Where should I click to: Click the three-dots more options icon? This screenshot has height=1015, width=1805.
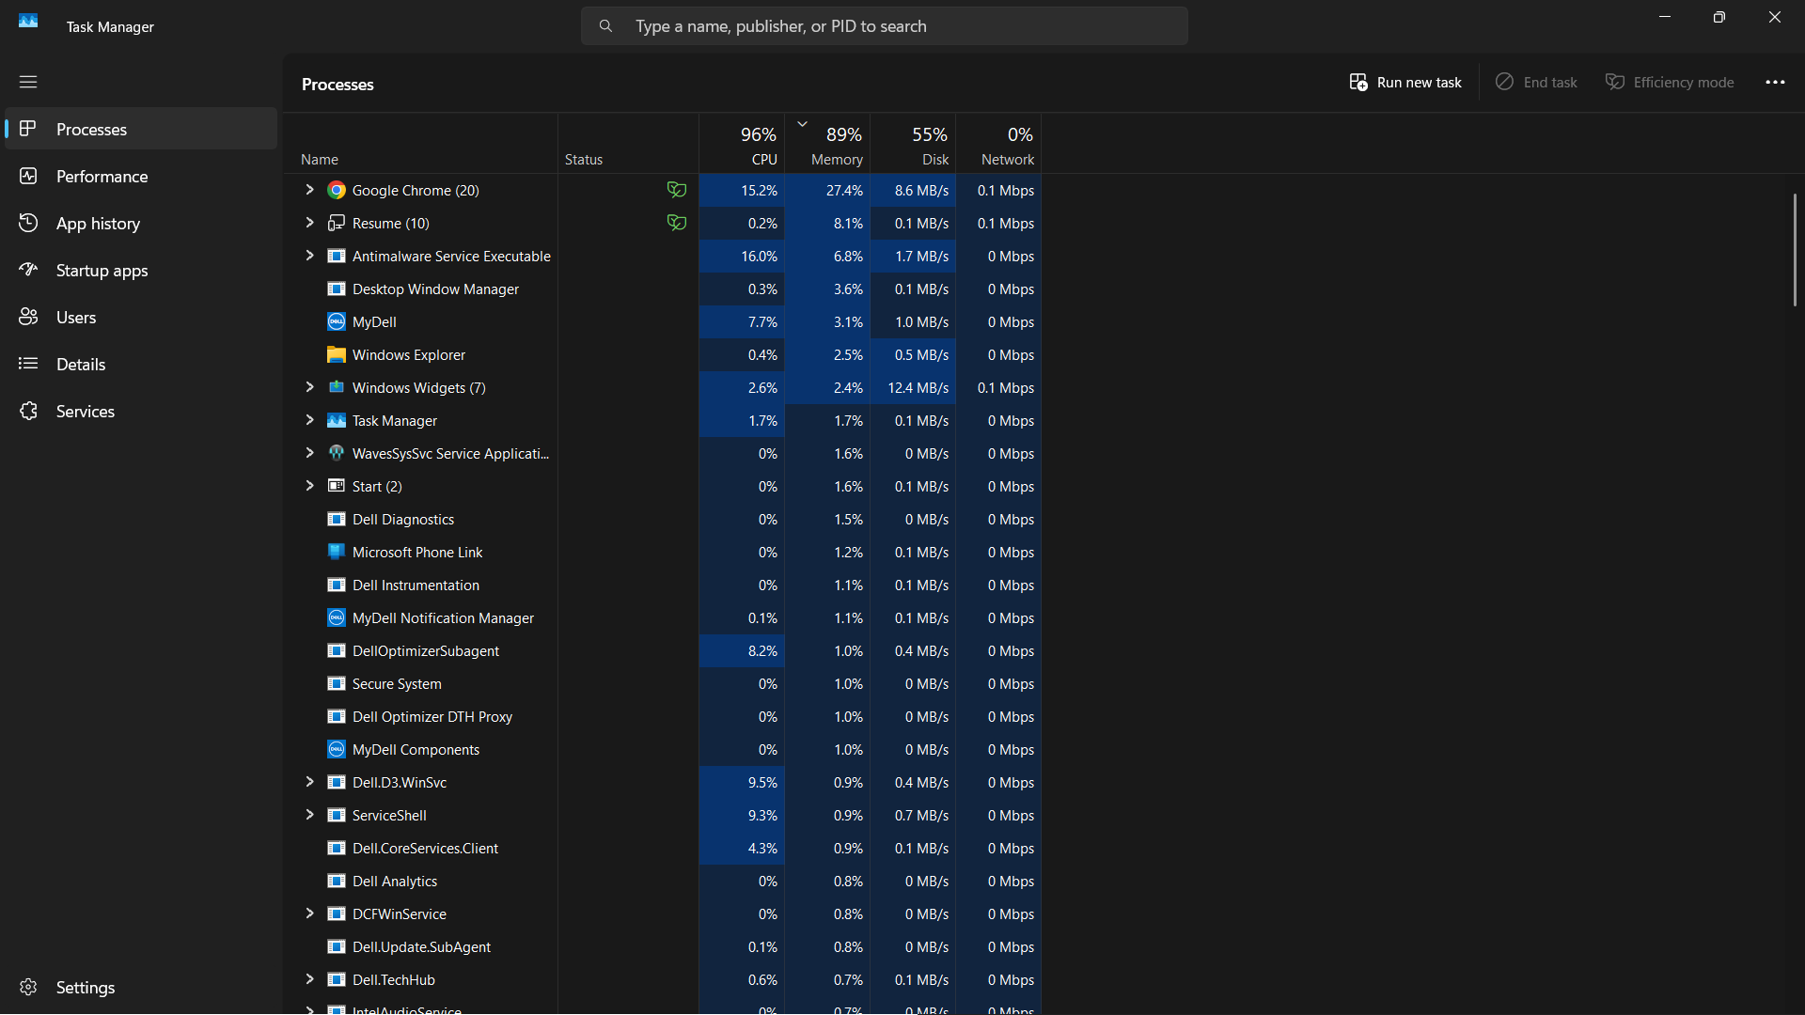coord(1775,83)
